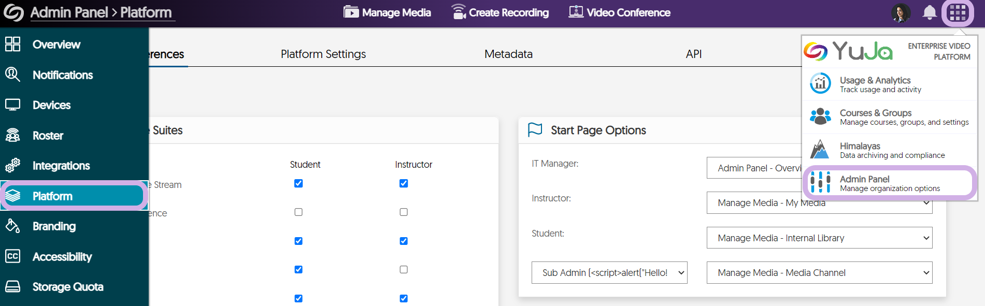The width and height of the screenshot is (985, 306).
Task: Click the Branding paint bucket icon
Action: coord(12,226)
